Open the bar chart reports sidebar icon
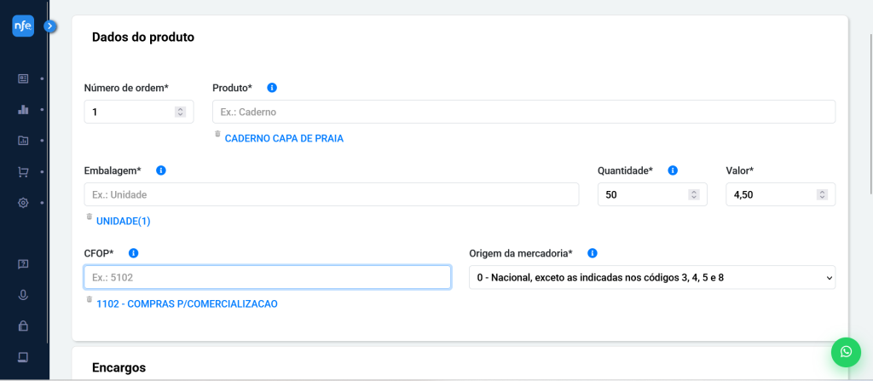This screenshot has height=381, width=873. tap(23, 110)
